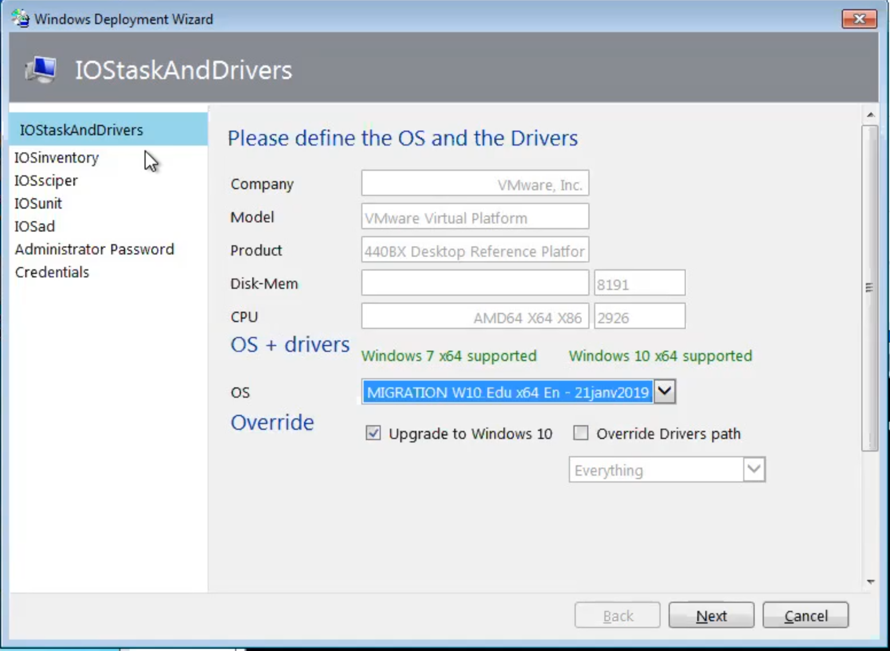Enable the Override Drivers path checkbox
The height and width of the screenshot is (651, 890).
tap(581, 433)
